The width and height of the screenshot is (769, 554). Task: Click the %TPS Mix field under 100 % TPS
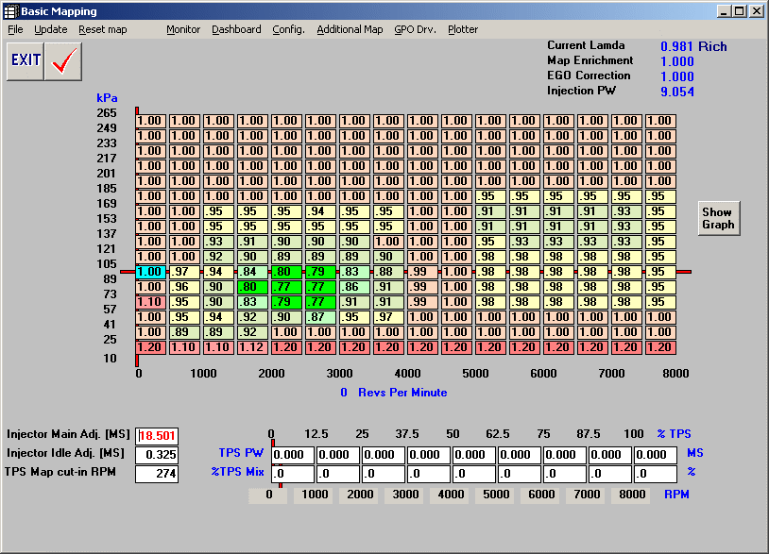tap(656, 474)
